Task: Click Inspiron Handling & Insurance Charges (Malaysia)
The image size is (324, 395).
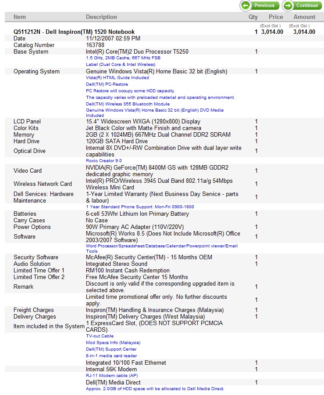Action: [x=155, y=310]
